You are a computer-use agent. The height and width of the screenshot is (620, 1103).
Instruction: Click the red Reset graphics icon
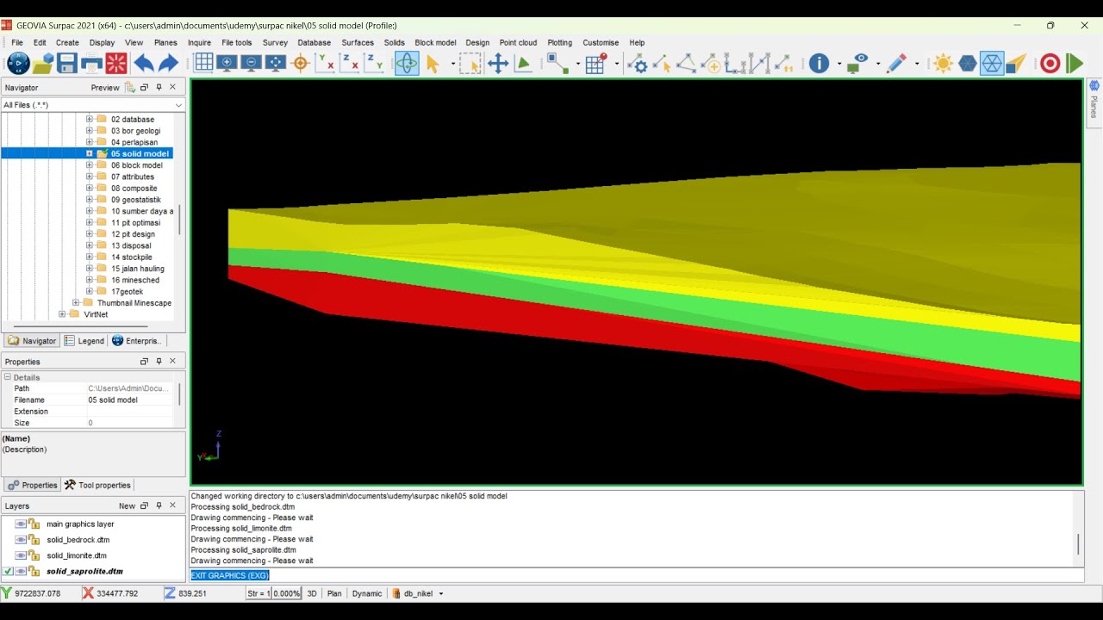point(116,63)
